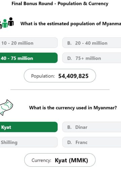Click the black person figure icon
The image size is (121, 169).
(x=11, y=22)
